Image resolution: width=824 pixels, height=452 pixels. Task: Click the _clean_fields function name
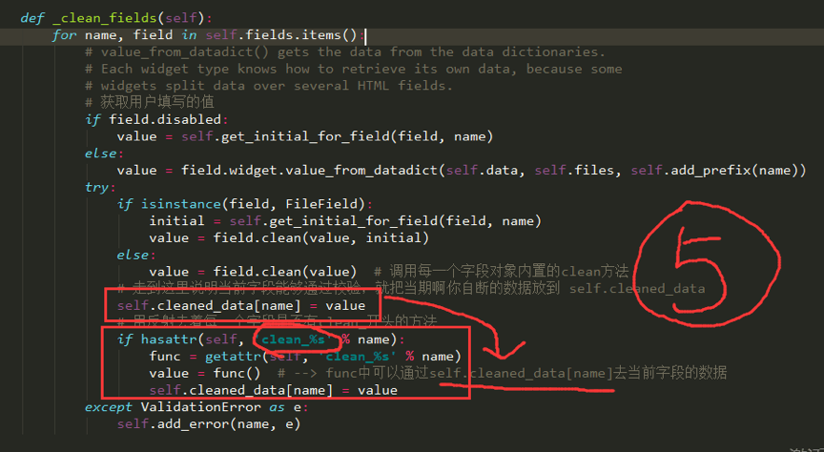(x=105, y=18)
